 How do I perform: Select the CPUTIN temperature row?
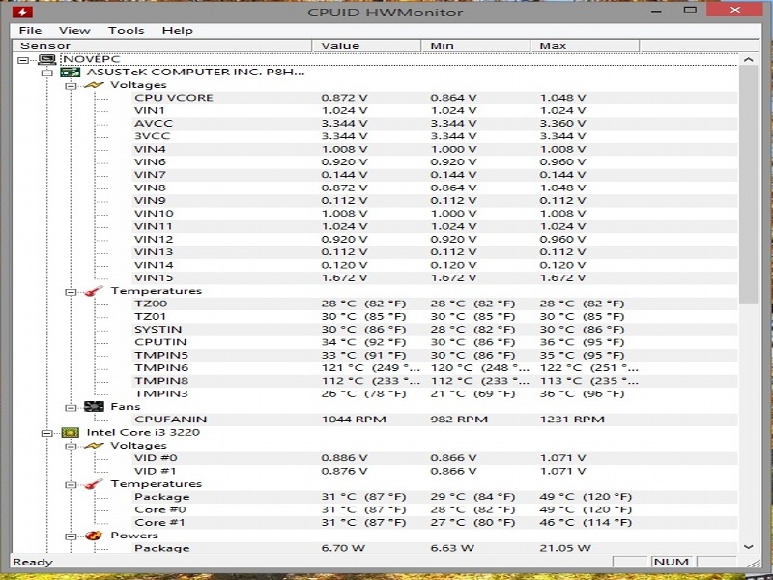435,342
